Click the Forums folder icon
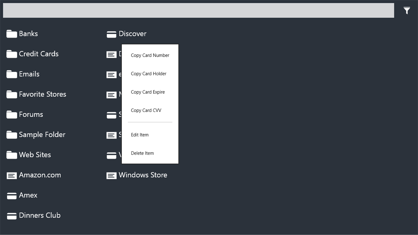Viewport: 418px width, 235px height. (12, 114)
